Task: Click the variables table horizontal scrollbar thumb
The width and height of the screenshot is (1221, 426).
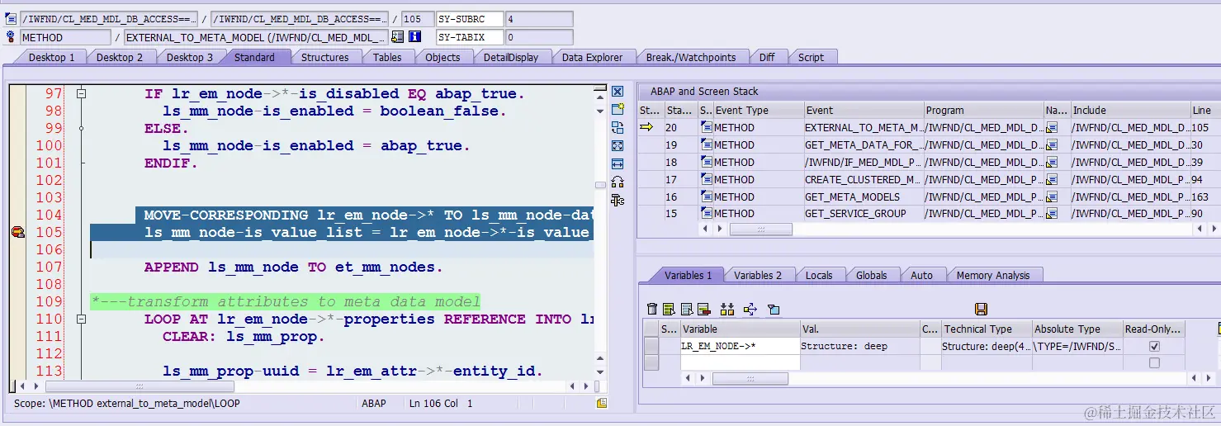Action: click(x=750, y=379)
